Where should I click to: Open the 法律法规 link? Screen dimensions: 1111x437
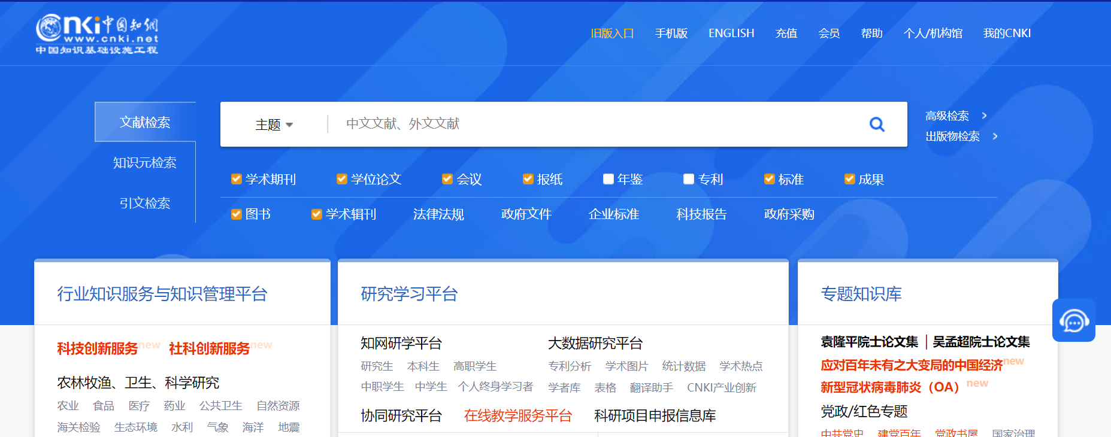point(438,214)
